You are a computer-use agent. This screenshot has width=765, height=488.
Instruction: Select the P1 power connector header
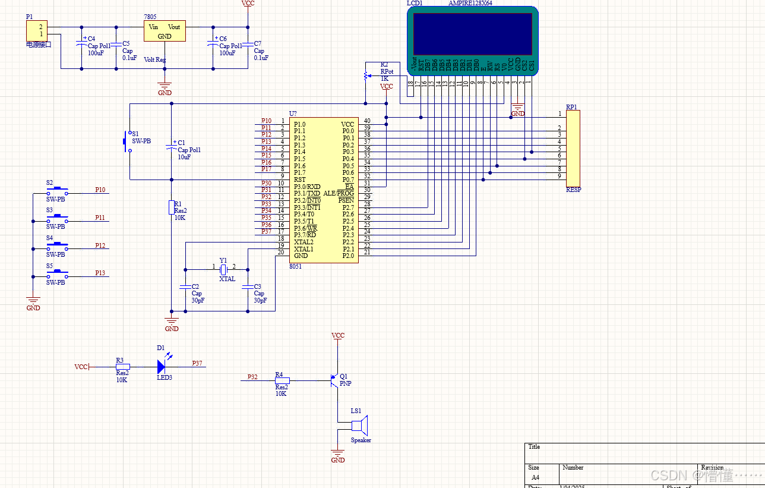click(36, 31)
